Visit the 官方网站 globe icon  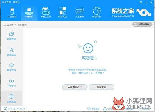96,12
